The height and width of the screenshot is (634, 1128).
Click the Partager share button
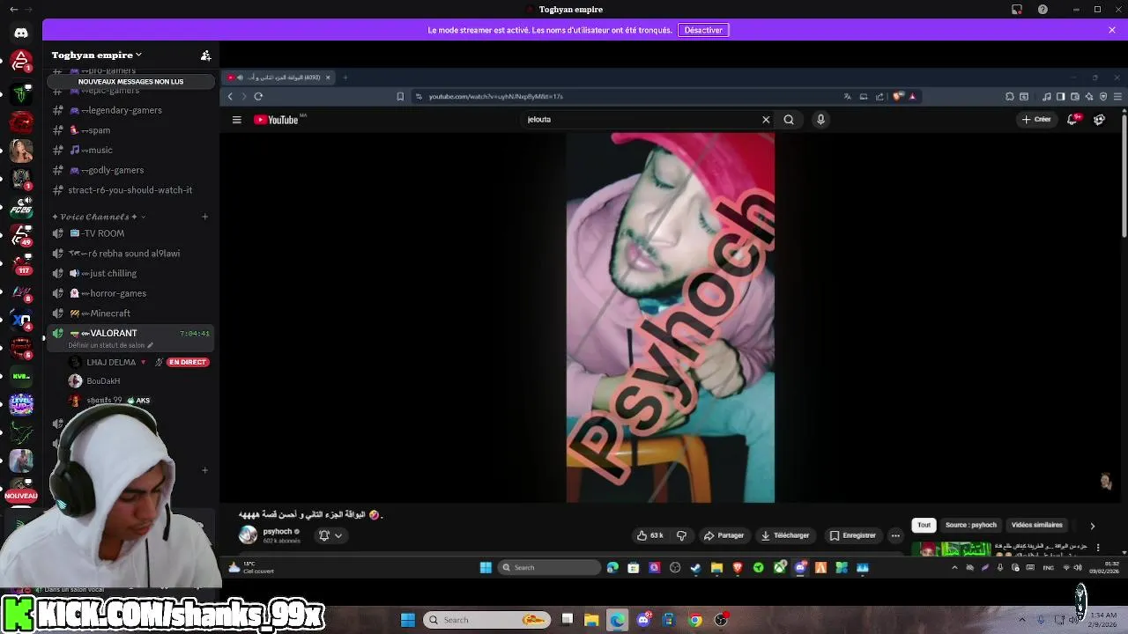tap(724, 535)
